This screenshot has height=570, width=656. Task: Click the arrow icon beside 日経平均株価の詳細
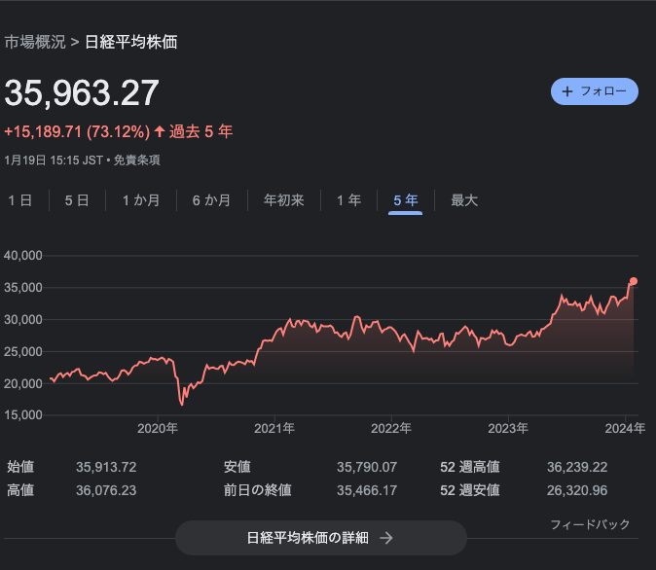(x=386, y=538)
